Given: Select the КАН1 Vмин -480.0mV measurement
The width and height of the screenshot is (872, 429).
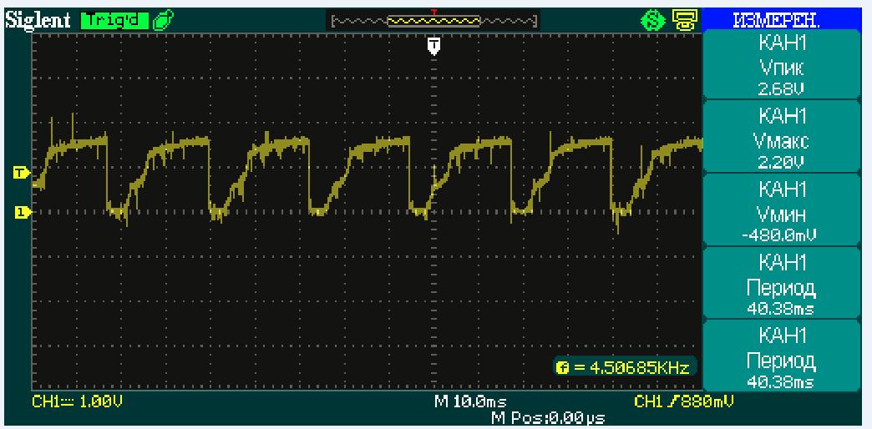Looking at the screenshot, I should [x=781, y=209].
